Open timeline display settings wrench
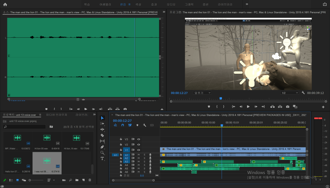Image resolution: width=330 pixels, height=188 pixels. (145, 125)
